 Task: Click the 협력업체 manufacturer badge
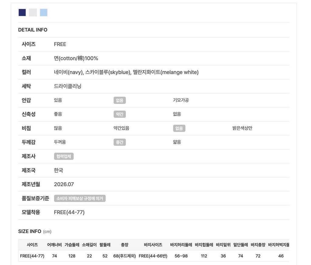64,156
